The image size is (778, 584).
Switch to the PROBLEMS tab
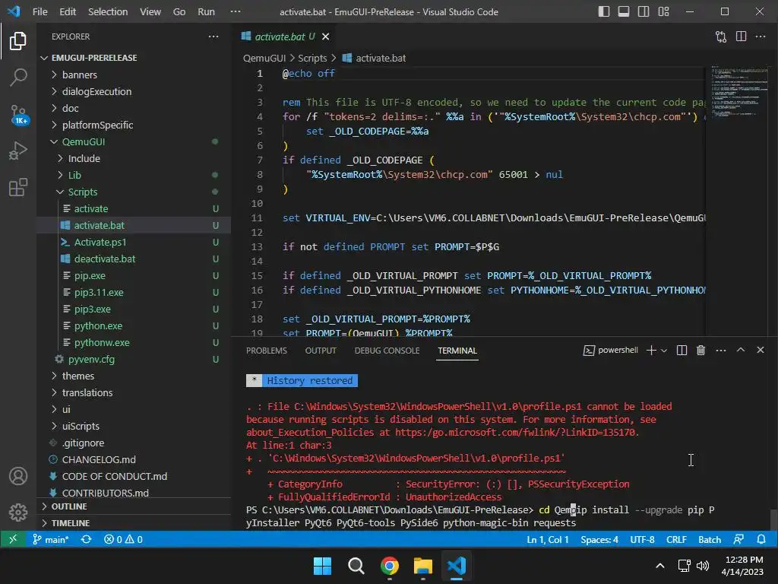pyautogui.click(x=267, y=351)
